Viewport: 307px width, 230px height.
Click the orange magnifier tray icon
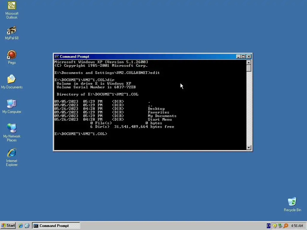click(x=286, y=226)
